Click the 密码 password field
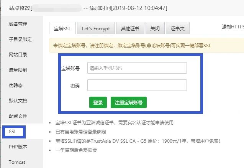The height and width of the screenshot is (168, 244). [137, 85]
